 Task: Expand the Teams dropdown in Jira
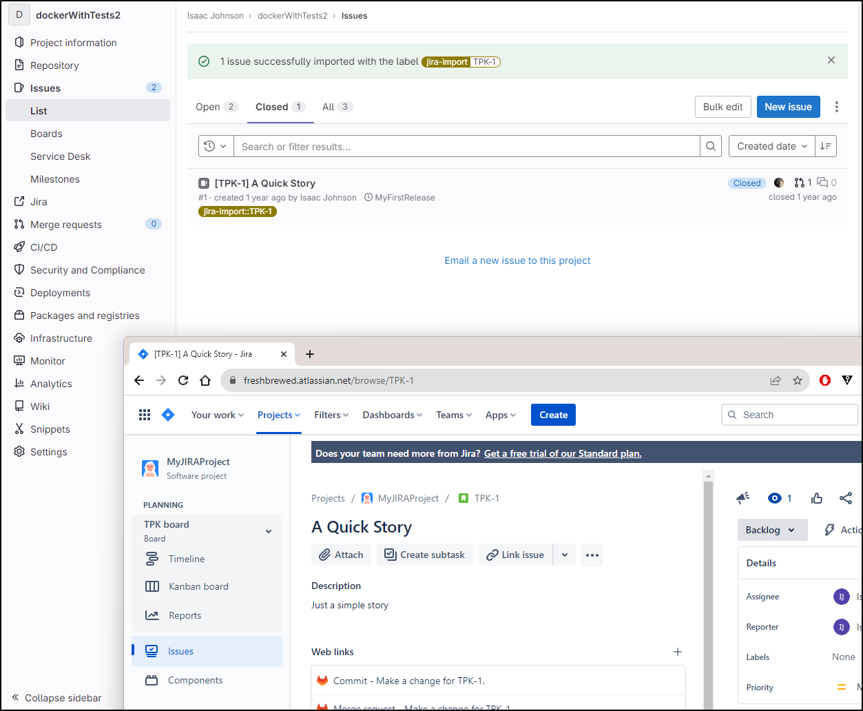coord(454,415)
